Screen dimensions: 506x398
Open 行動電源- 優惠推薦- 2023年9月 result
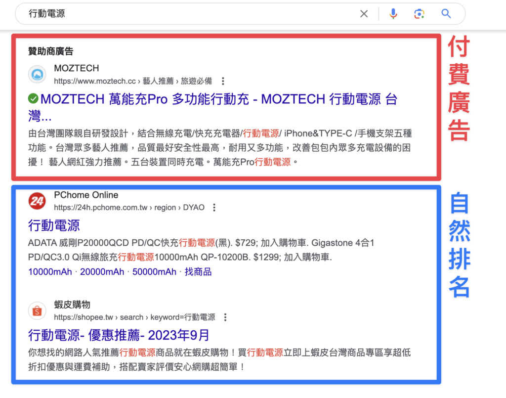(119, 335)
